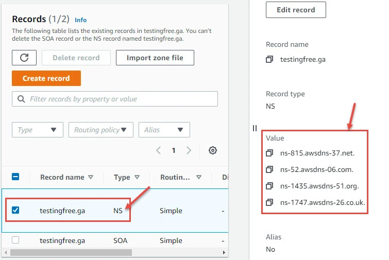Copy the testingfree.ga record name icon
This screenshot has height=260, width=389.
269,60
